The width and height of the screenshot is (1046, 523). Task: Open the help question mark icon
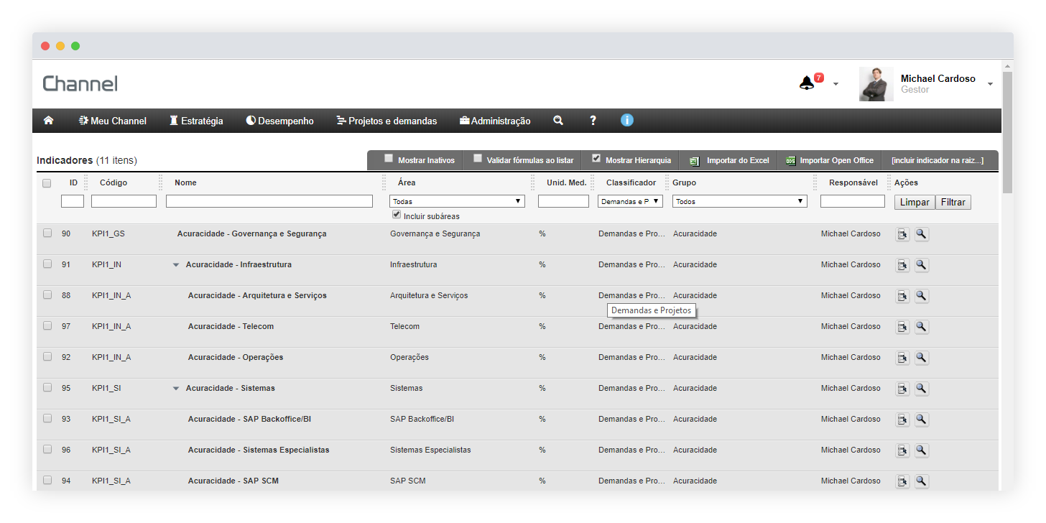[593, 121]
